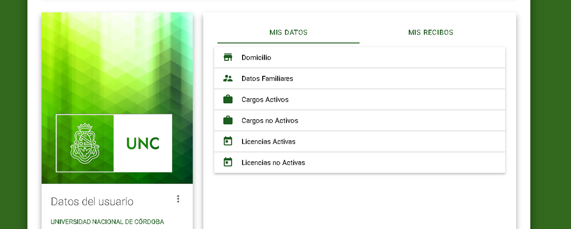Expand Licencias no Activas row

click(x=360, y=163)
